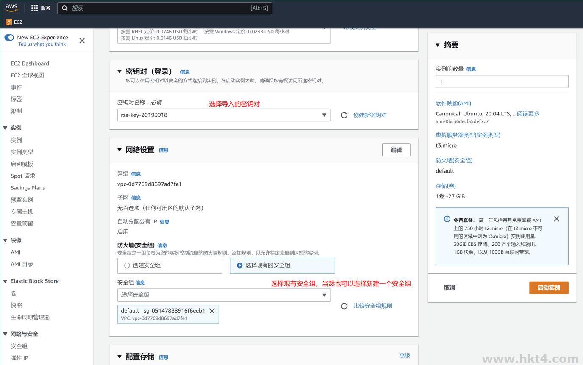Collapse the Elastic Block Store sidebar group
This screenshot has width=583, height=365.
pos(5,281)
